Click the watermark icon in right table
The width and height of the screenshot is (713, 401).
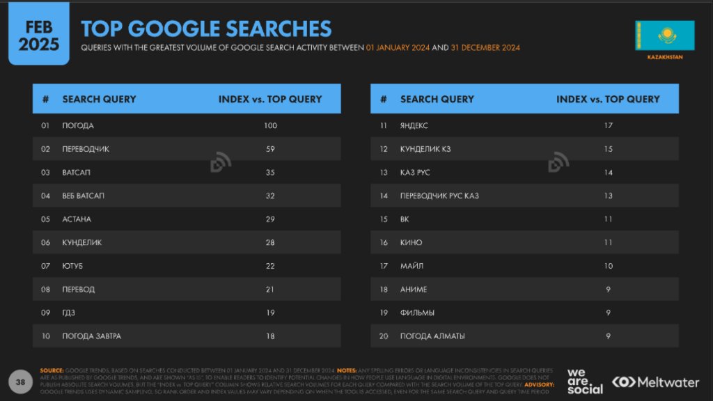[x=559, y=162]
